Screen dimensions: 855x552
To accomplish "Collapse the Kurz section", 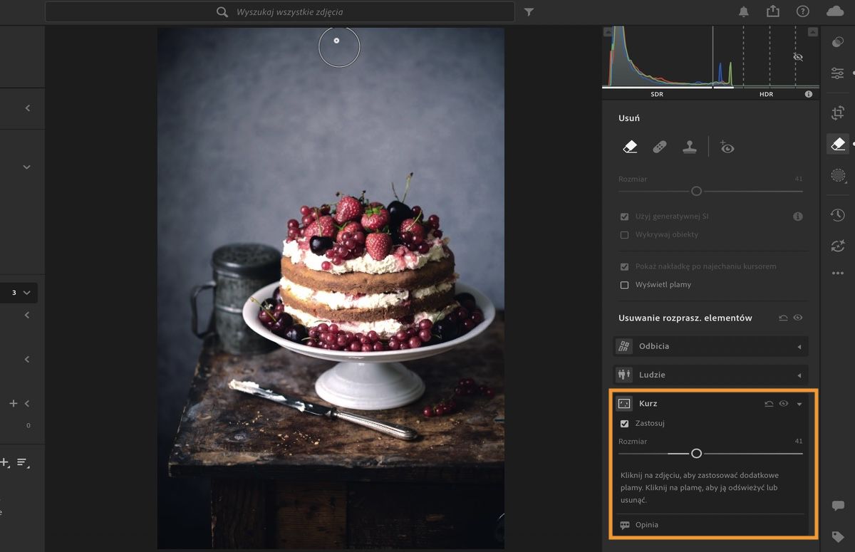I will click(x=799, y=403).
